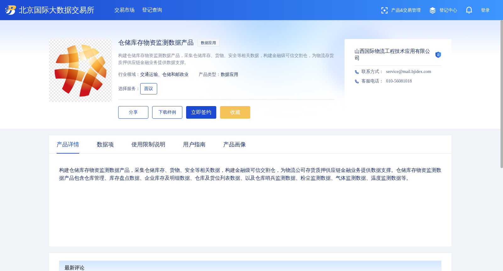Click the 数据应用 tag beside product title
The width and height of the screenshot is (503, 271).
[x=208, y=43]
